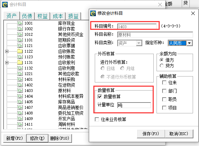
Task: Click the app logo in 修改会计科目 title bar
Action: click(x=93, y=13)
